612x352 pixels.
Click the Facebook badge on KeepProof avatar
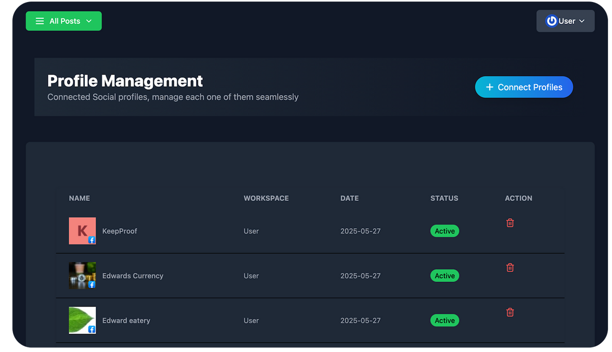pyautogui.click(x=92, y=240)
